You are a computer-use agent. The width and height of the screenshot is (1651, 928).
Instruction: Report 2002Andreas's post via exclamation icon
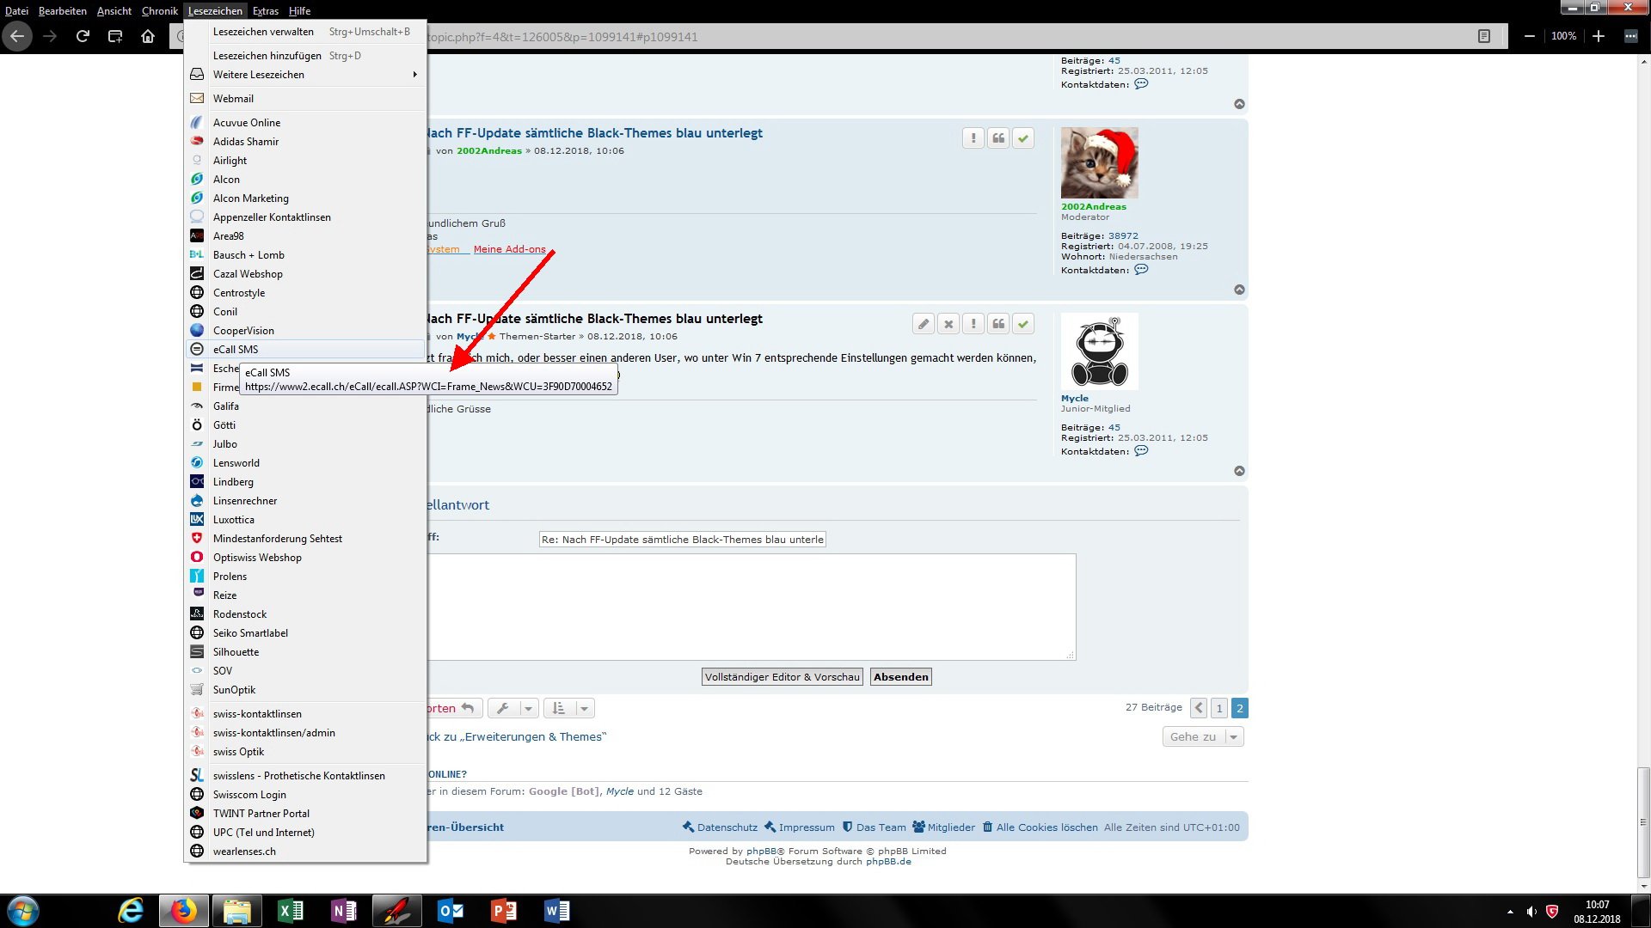(x=973, y=138)
